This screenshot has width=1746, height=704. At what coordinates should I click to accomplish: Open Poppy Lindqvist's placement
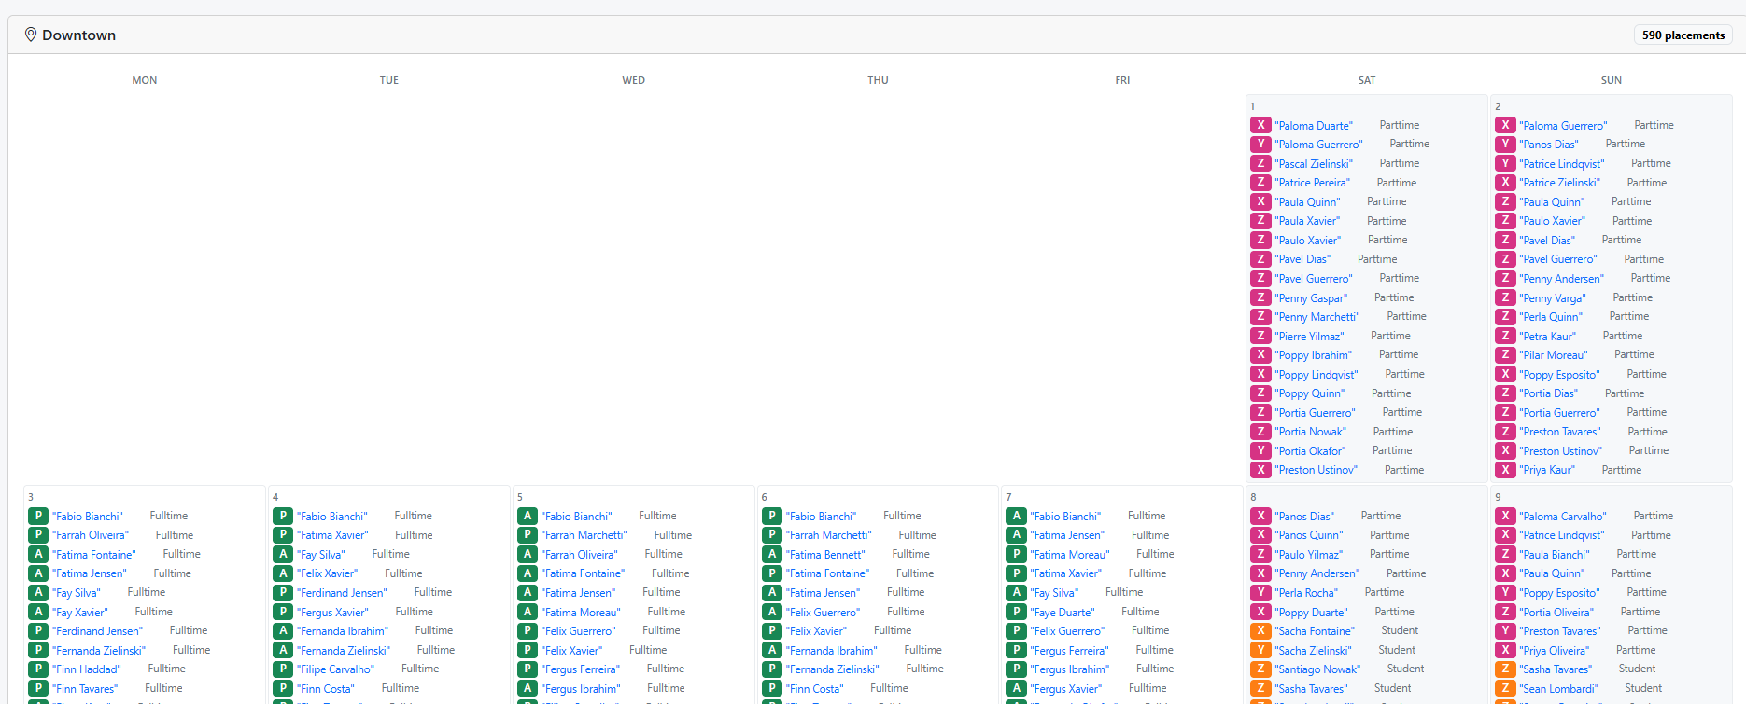tap(1316, 374)
